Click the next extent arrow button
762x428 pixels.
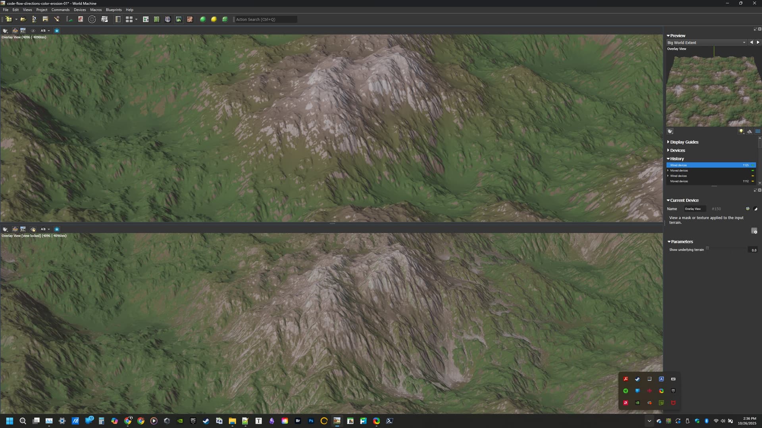[x=758, y=42]
